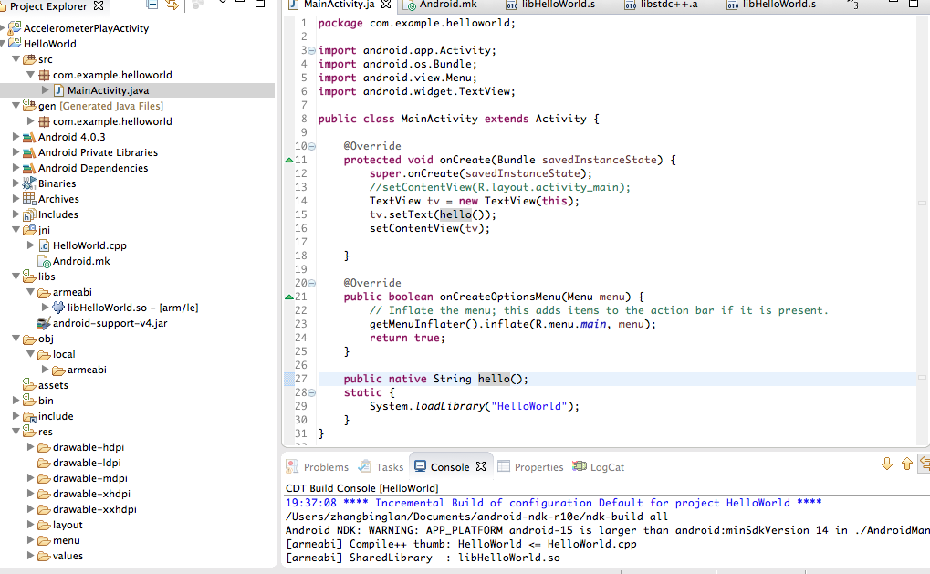Click the Includes node icon
This screenshot has height=574, width=930.
coord(29,214)
